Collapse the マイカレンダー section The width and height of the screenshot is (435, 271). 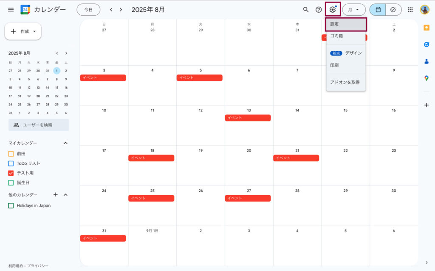point(65,143)
